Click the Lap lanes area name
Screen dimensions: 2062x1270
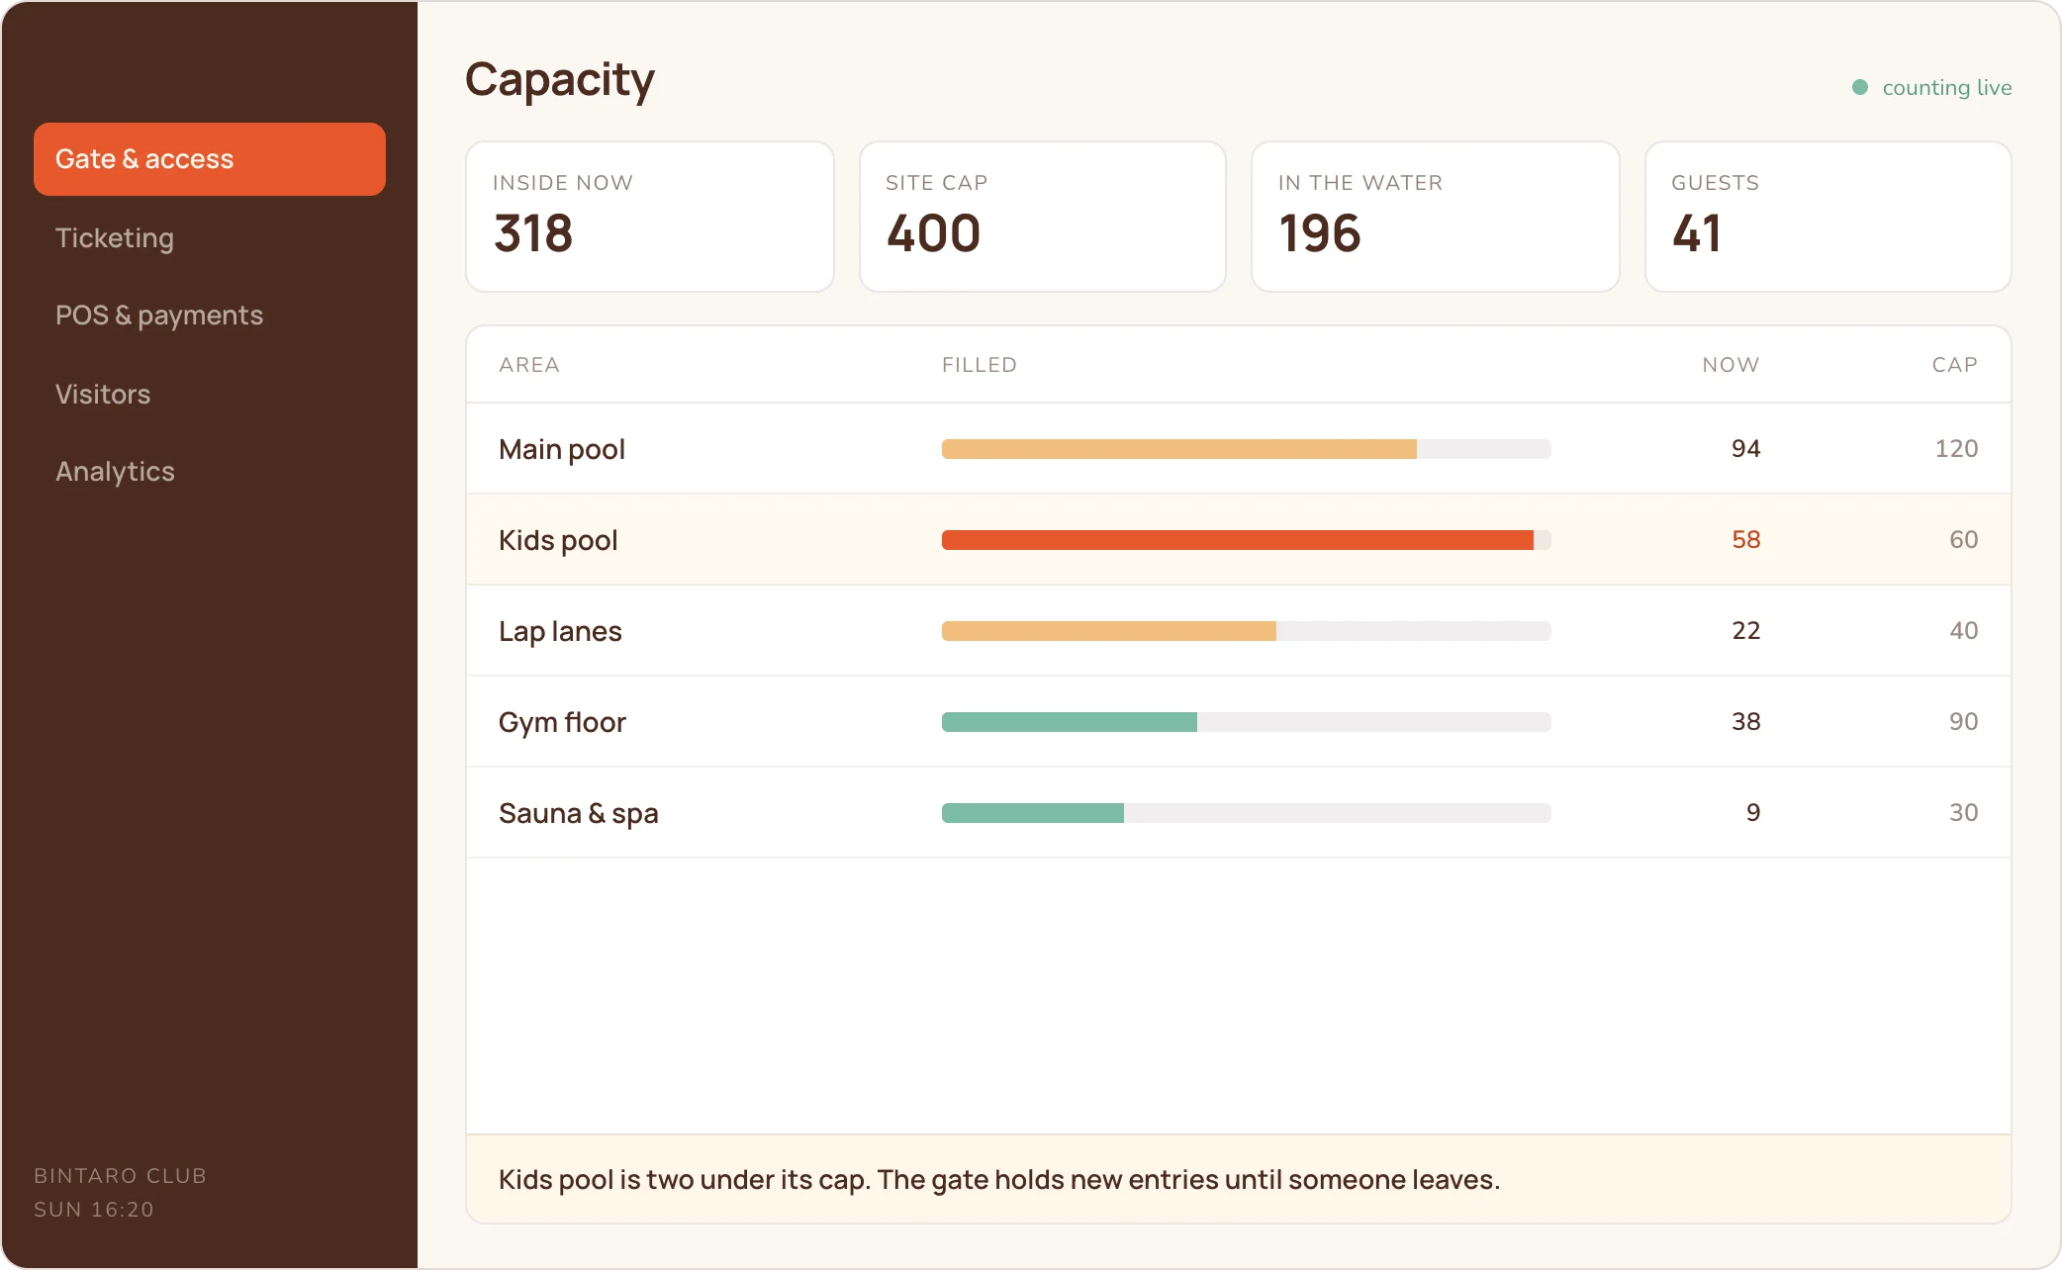point(560,631)
